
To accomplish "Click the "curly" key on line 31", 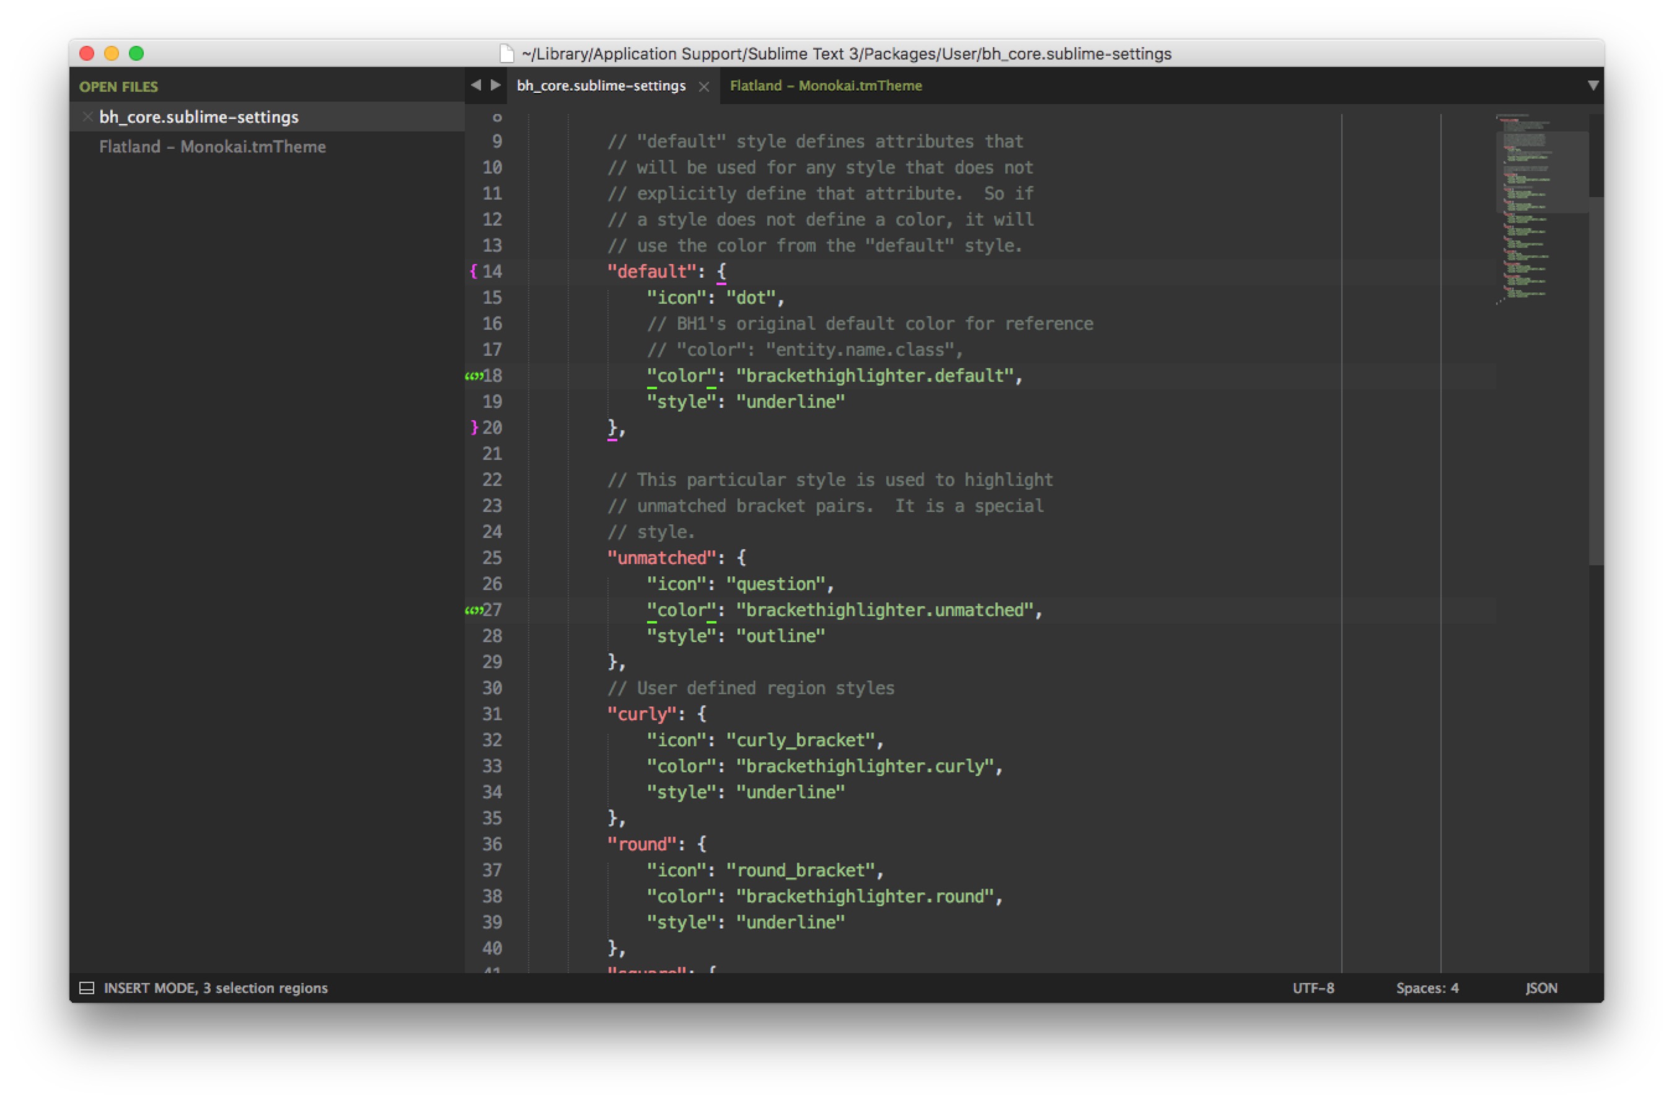I will coord(641,714).
